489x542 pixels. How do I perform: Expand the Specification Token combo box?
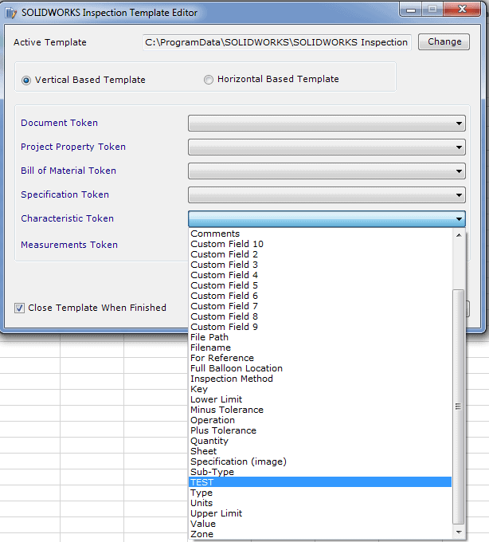[327, 194]
